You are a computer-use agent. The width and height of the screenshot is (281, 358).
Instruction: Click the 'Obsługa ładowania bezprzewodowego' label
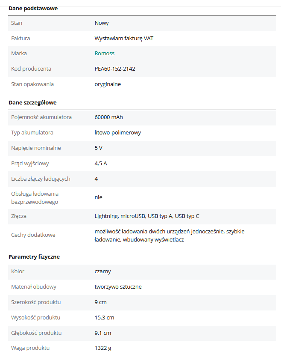(35, 198)
